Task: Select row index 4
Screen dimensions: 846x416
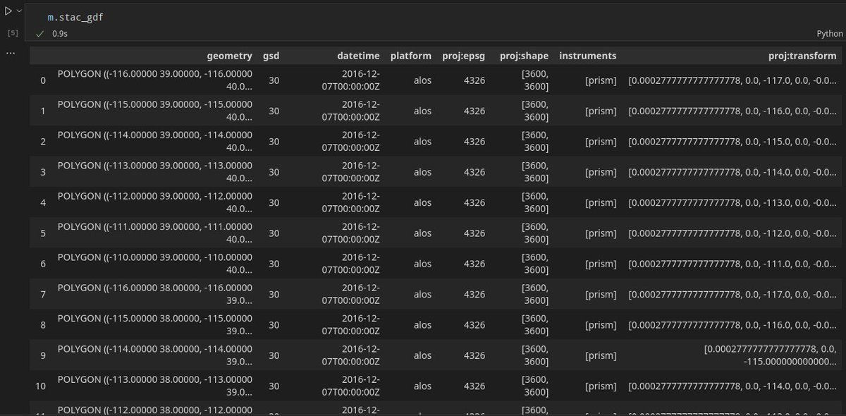Action: (x=42, y=202)
